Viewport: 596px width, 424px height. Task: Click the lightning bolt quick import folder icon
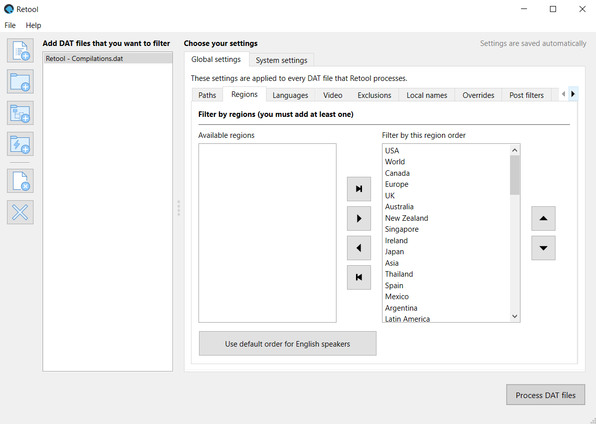[x=20, y=144]
